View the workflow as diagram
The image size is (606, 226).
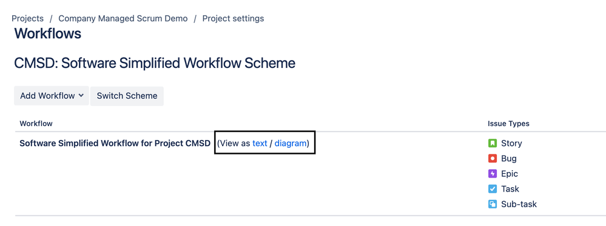click(x=291, y=144)
